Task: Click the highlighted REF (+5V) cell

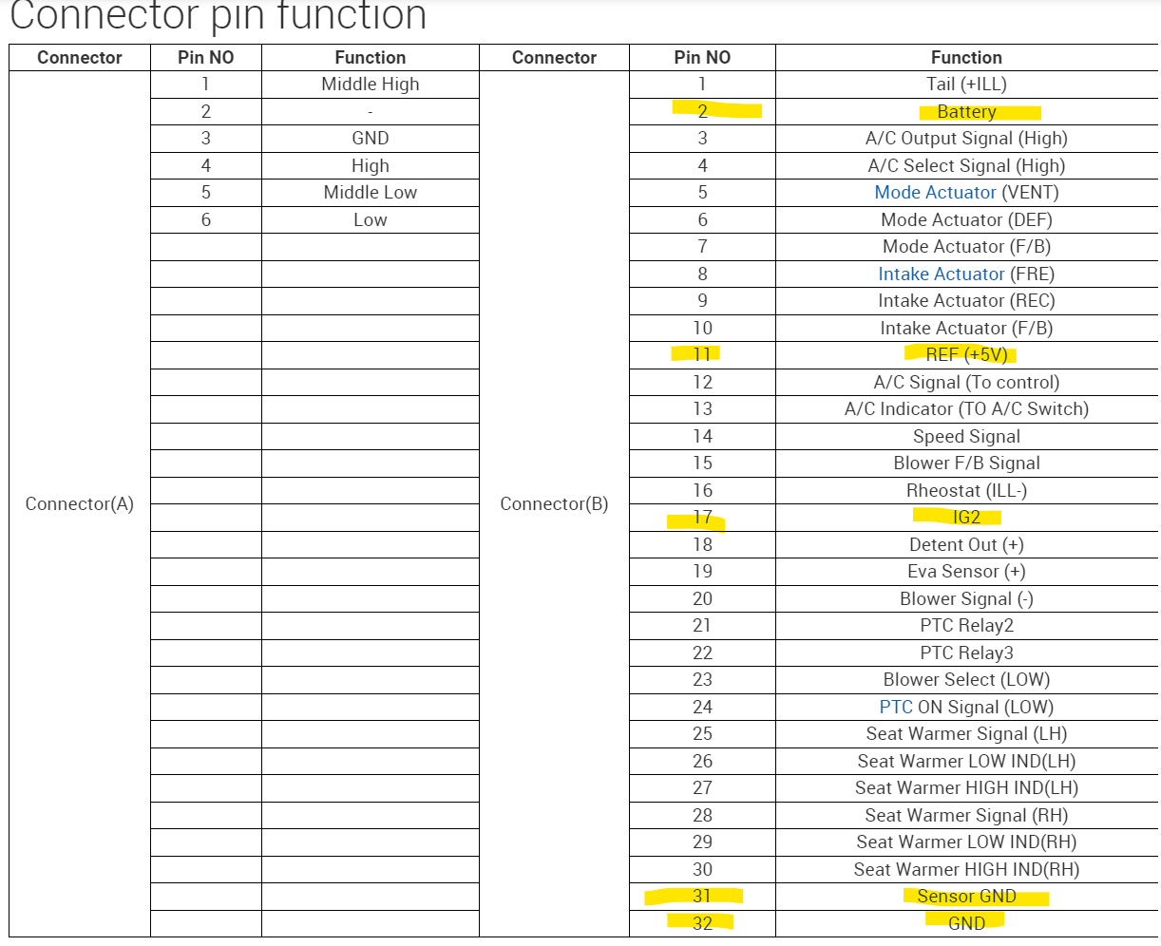Action: 966,355
